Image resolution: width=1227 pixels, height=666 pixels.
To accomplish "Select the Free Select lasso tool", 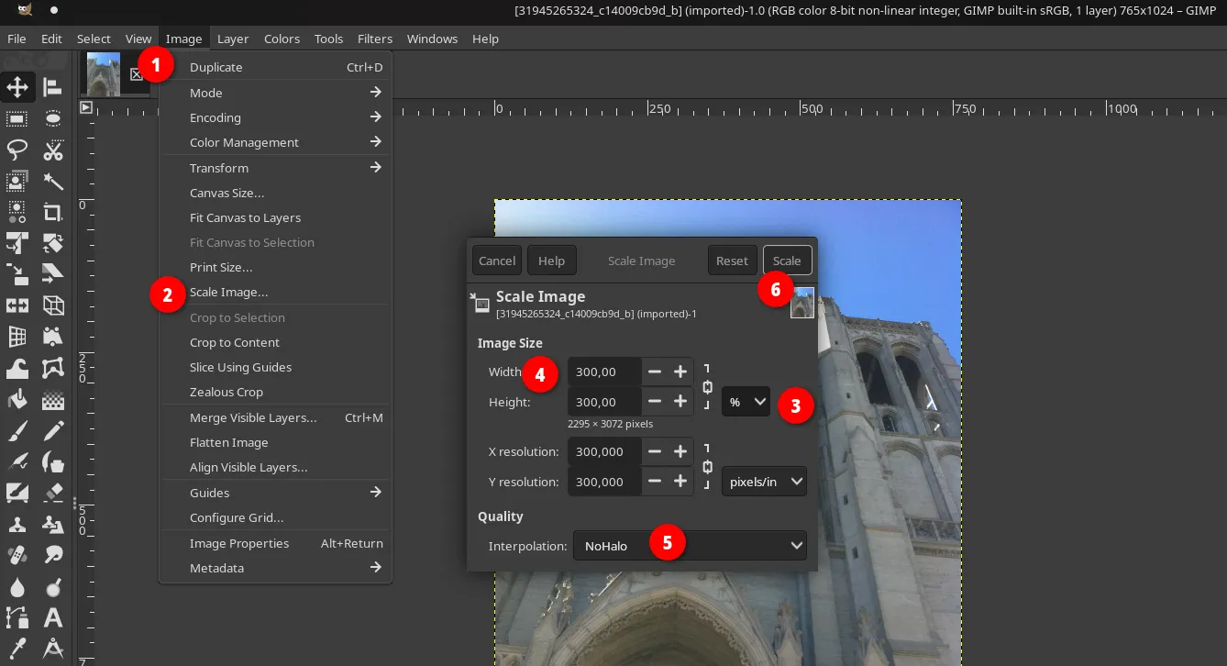I will click(x=17, y=150).
